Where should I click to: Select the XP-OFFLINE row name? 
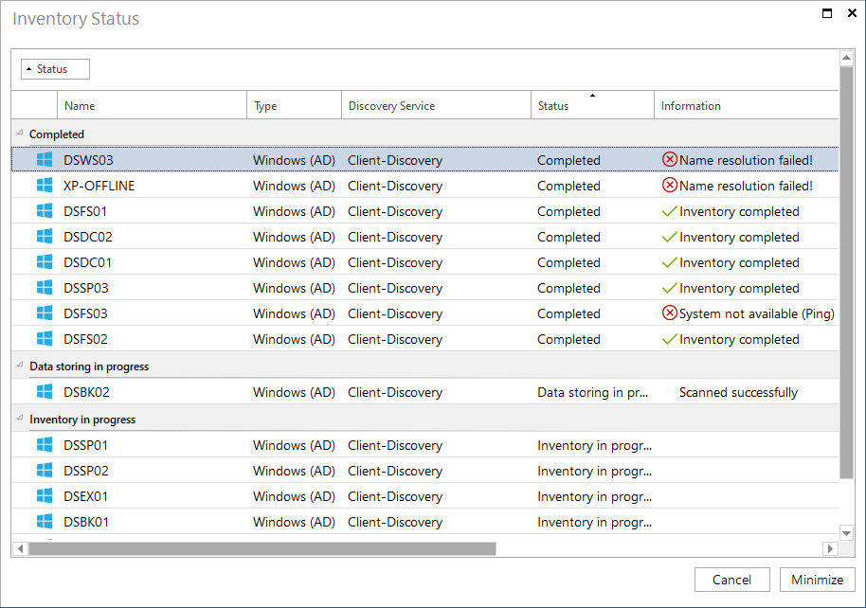[99, 186]
